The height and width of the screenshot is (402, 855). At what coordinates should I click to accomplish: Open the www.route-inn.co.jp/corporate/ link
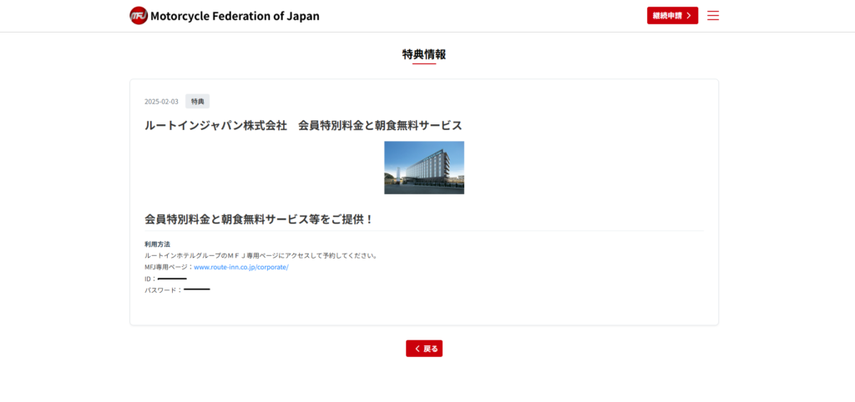pos(240,267)
